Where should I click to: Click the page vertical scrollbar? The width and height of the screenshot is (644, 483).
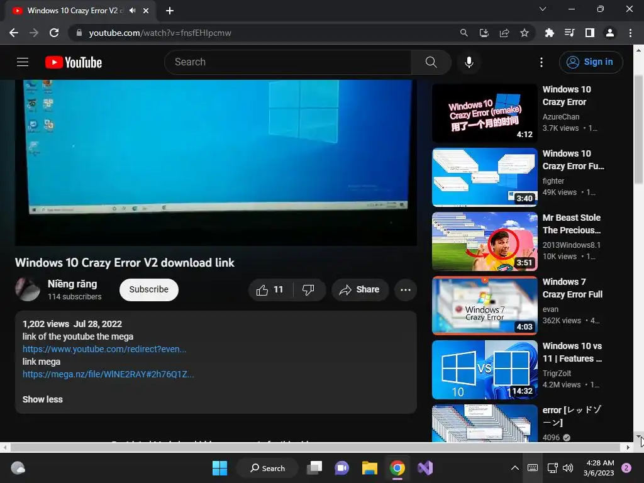coord(638,130)
